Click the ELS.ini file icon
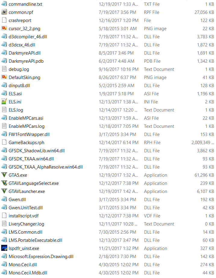 (4, 102)
